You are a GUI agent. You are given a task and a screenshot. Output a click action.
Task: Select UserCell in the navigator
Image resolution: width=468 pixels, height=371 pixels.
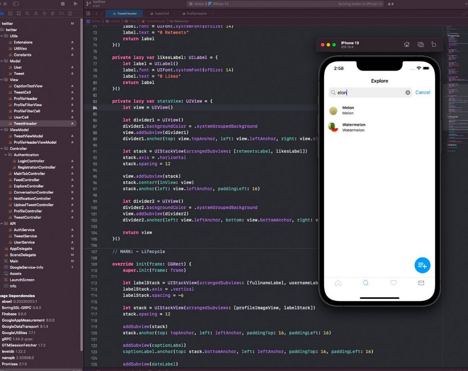pyautogui.click(x=21, y=117)
